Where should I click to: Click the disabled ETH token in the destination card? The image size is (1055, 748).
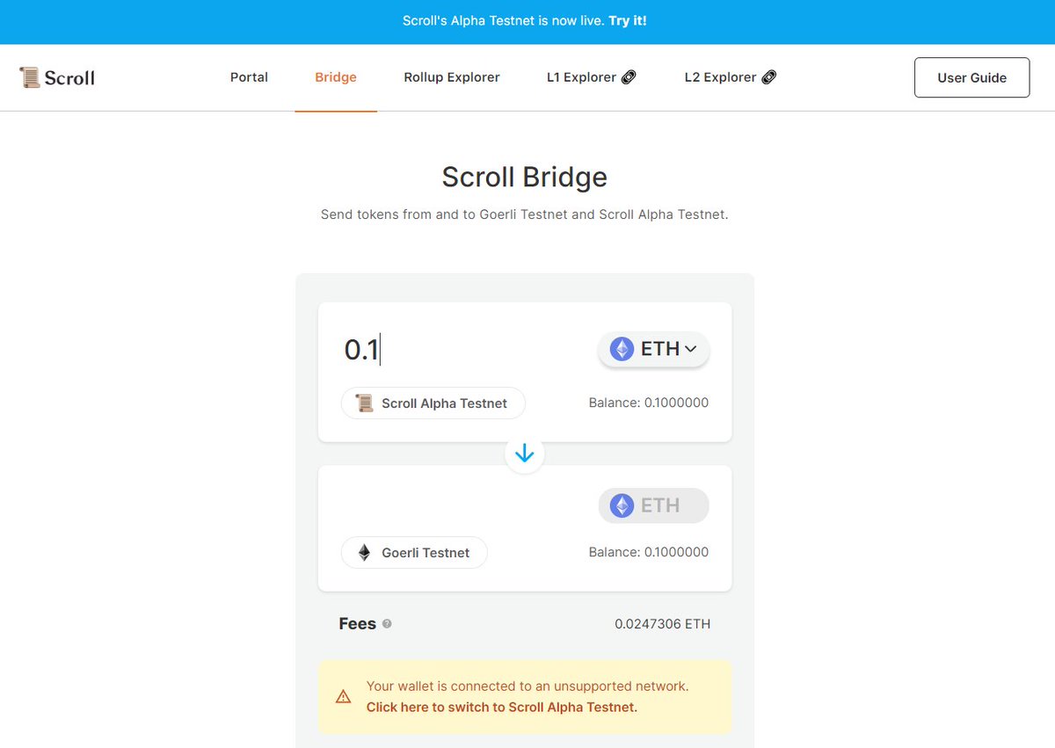pyautogui.click(x=653, y=505)
